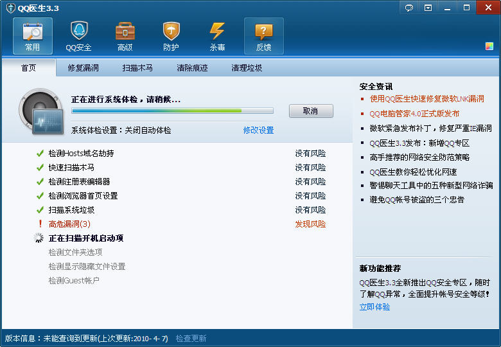
Task: Click the 检查更新 link in status bar
Action: click(191, 338)
